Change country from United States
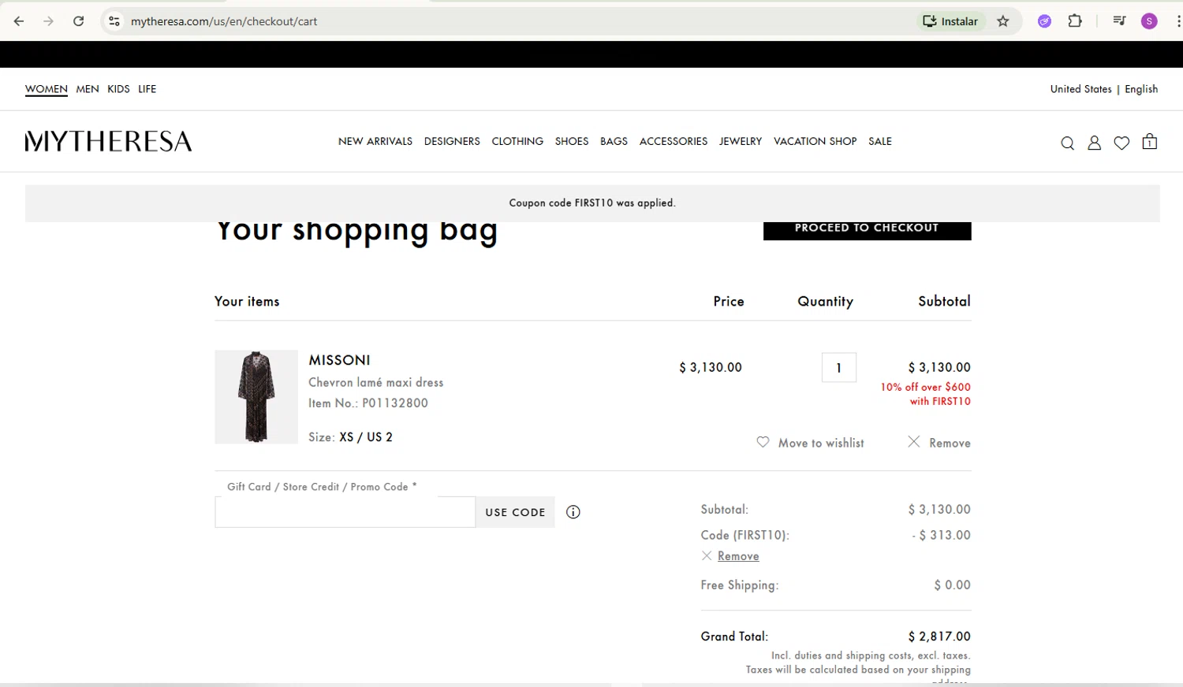Viewport: 1183px width, 687px height. click(1080, 89)
